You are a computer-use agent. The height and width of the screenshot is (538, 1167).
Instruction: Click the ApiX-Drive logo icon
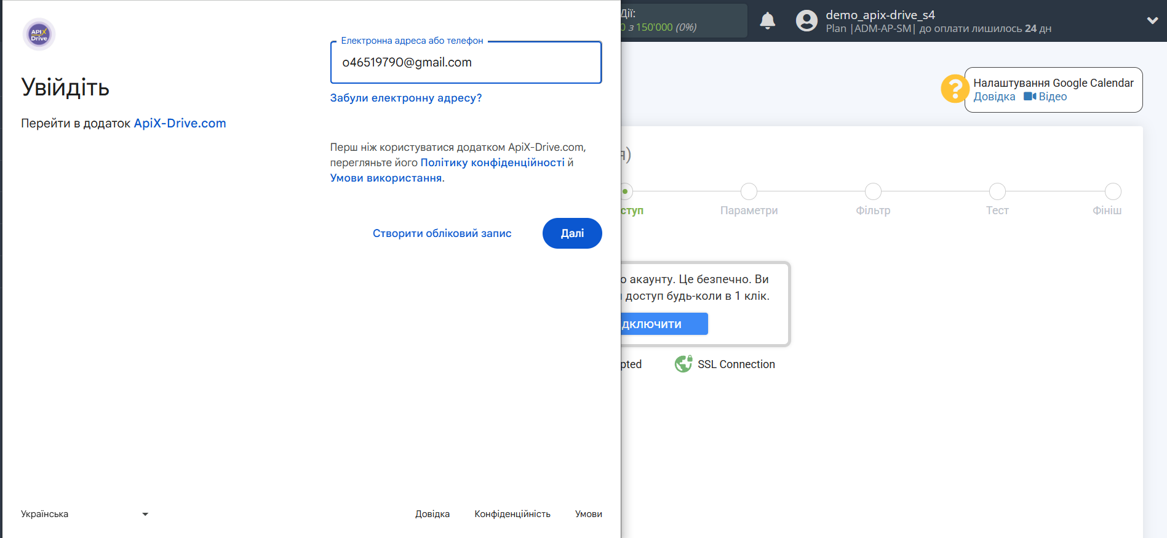pos(39,34)
